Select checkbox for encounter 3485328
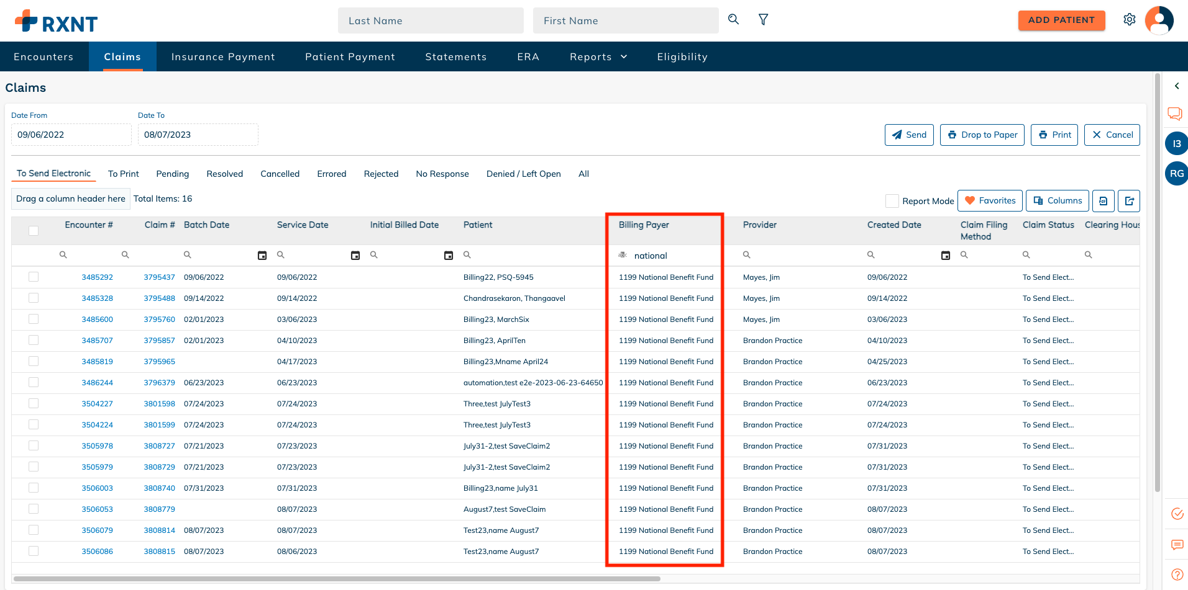Screen dimensions: 1188x590 coord(34,298)
